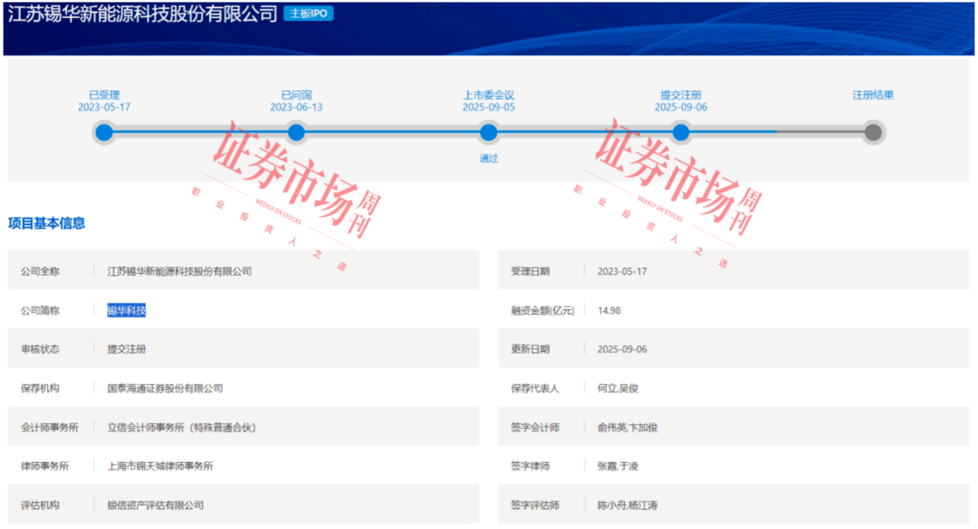The width and height of the screenshot is (978, 529).
Task: Open the 上海市锦天城律师事务所 law firm entry
Action: pyautogui.click(x=160, y=466)
